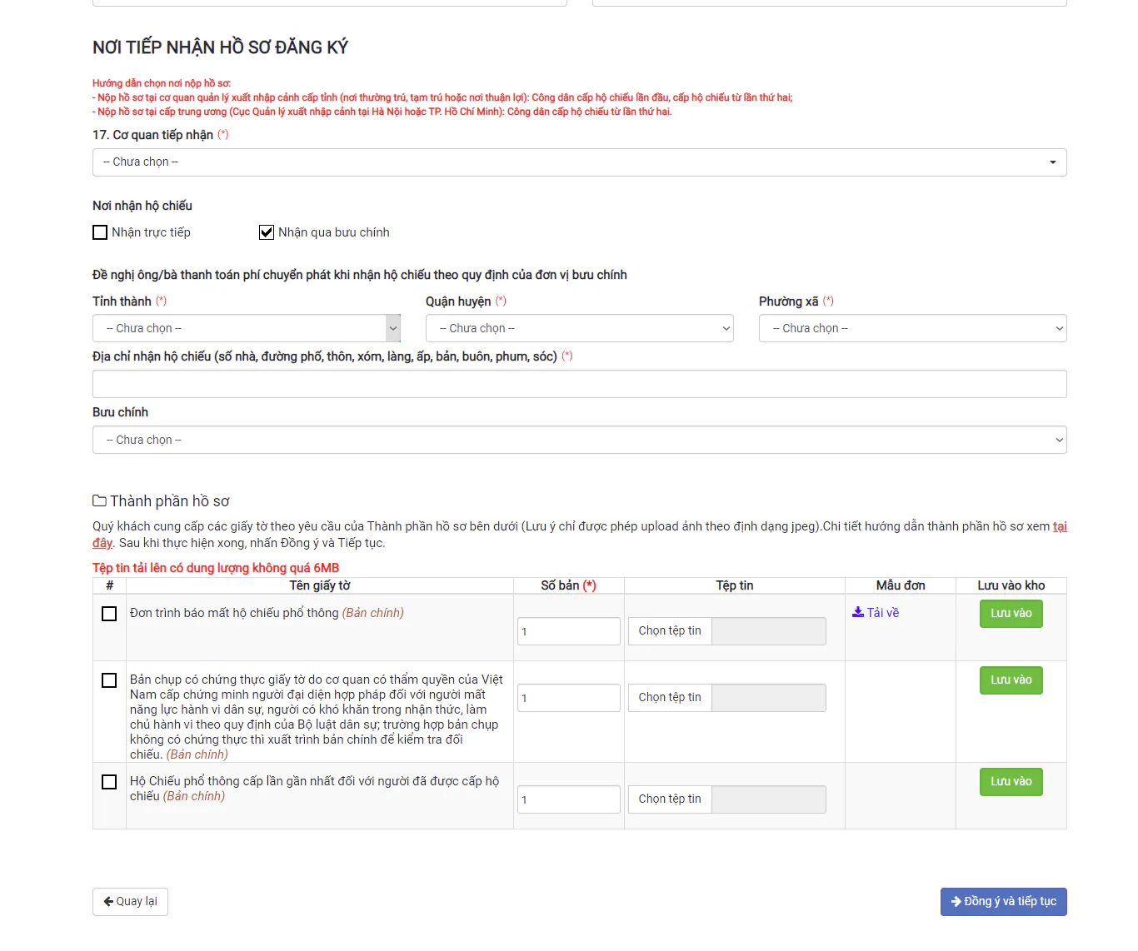Click Lưu vào for Bản chụp có chứng thực row
Screen dimensions: 1138x951
(x=1011, y=680)
